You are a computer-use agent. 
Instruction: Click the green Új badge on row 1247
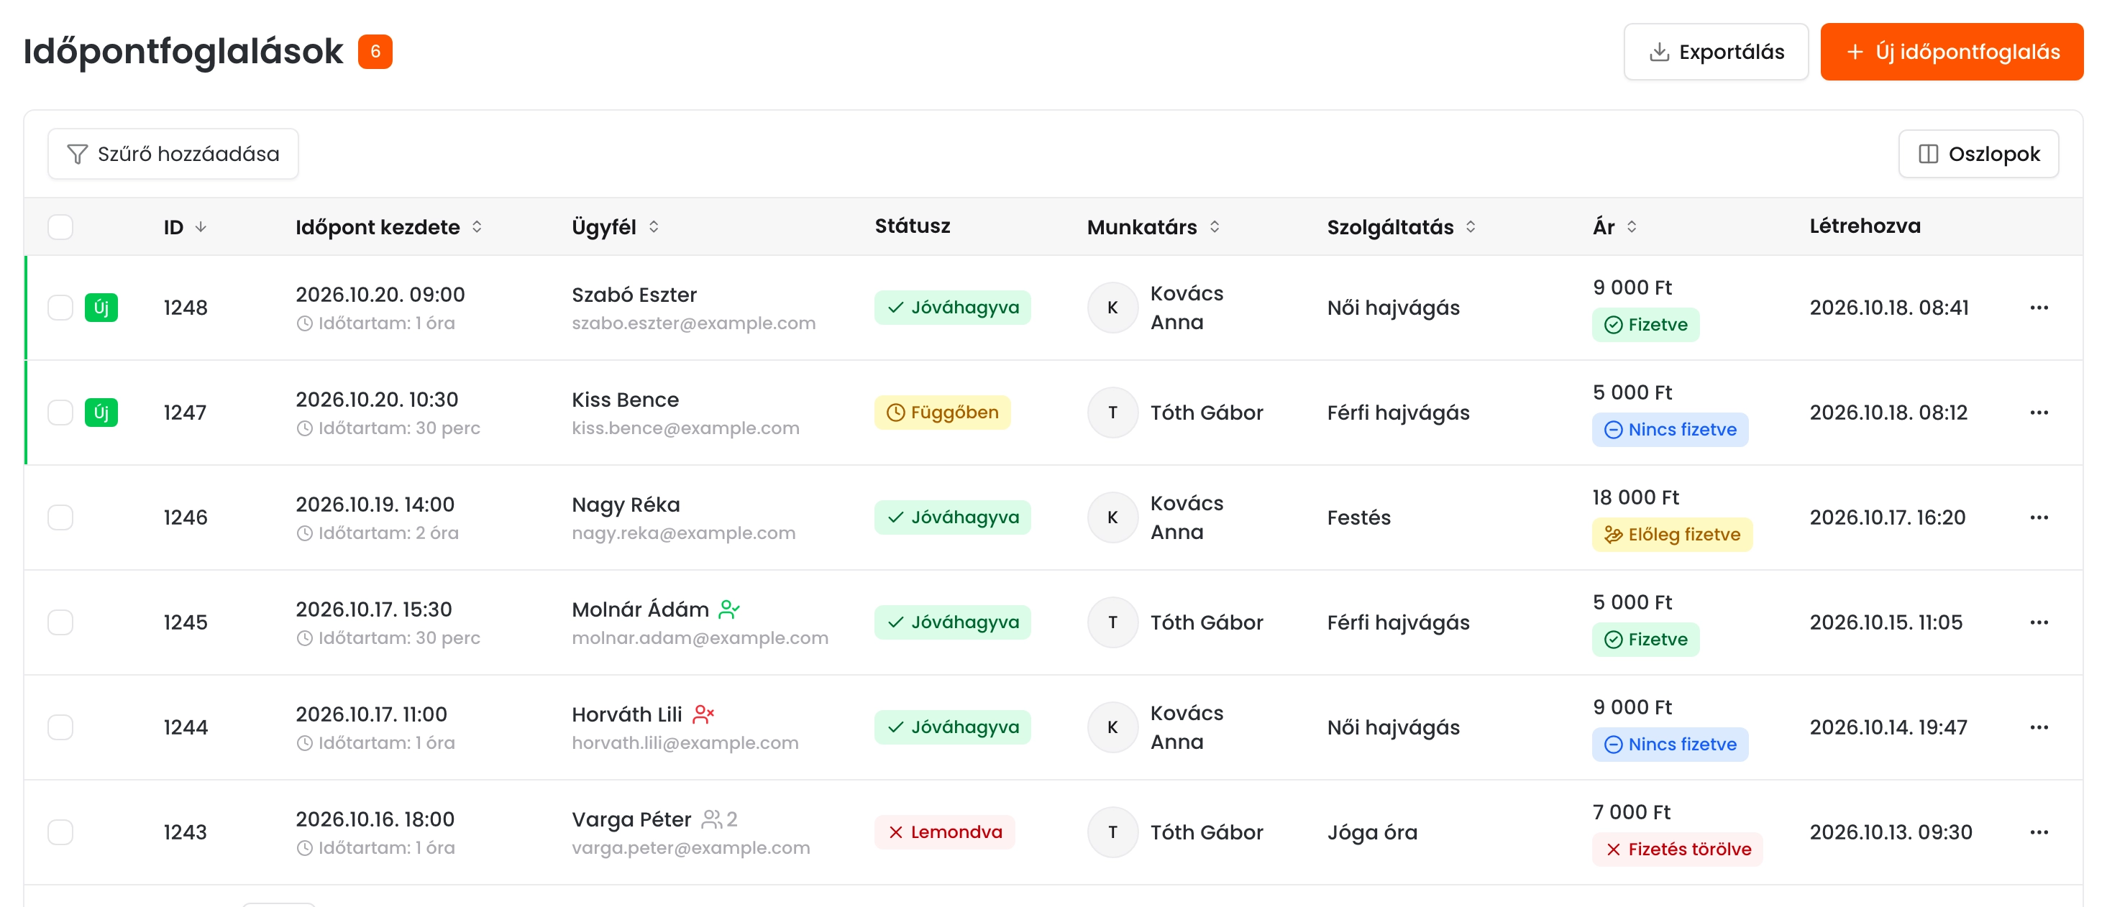tap(101, 412)
